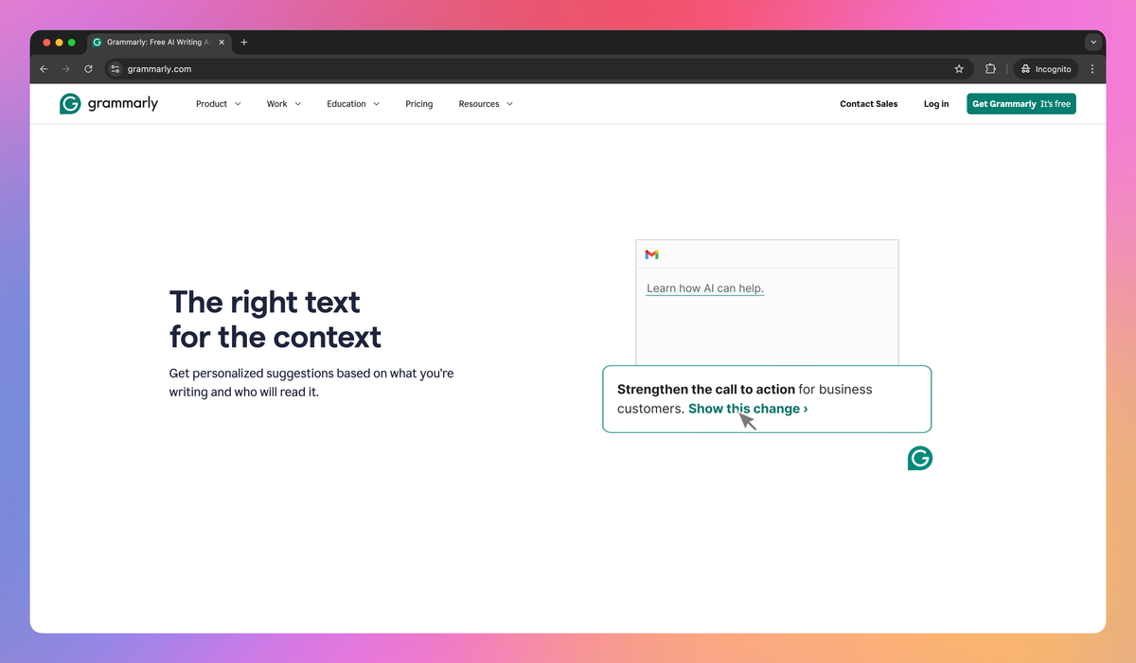Reload the page with the refresh icon
The height and width of the screenshot is (663, 1136).
88,69
